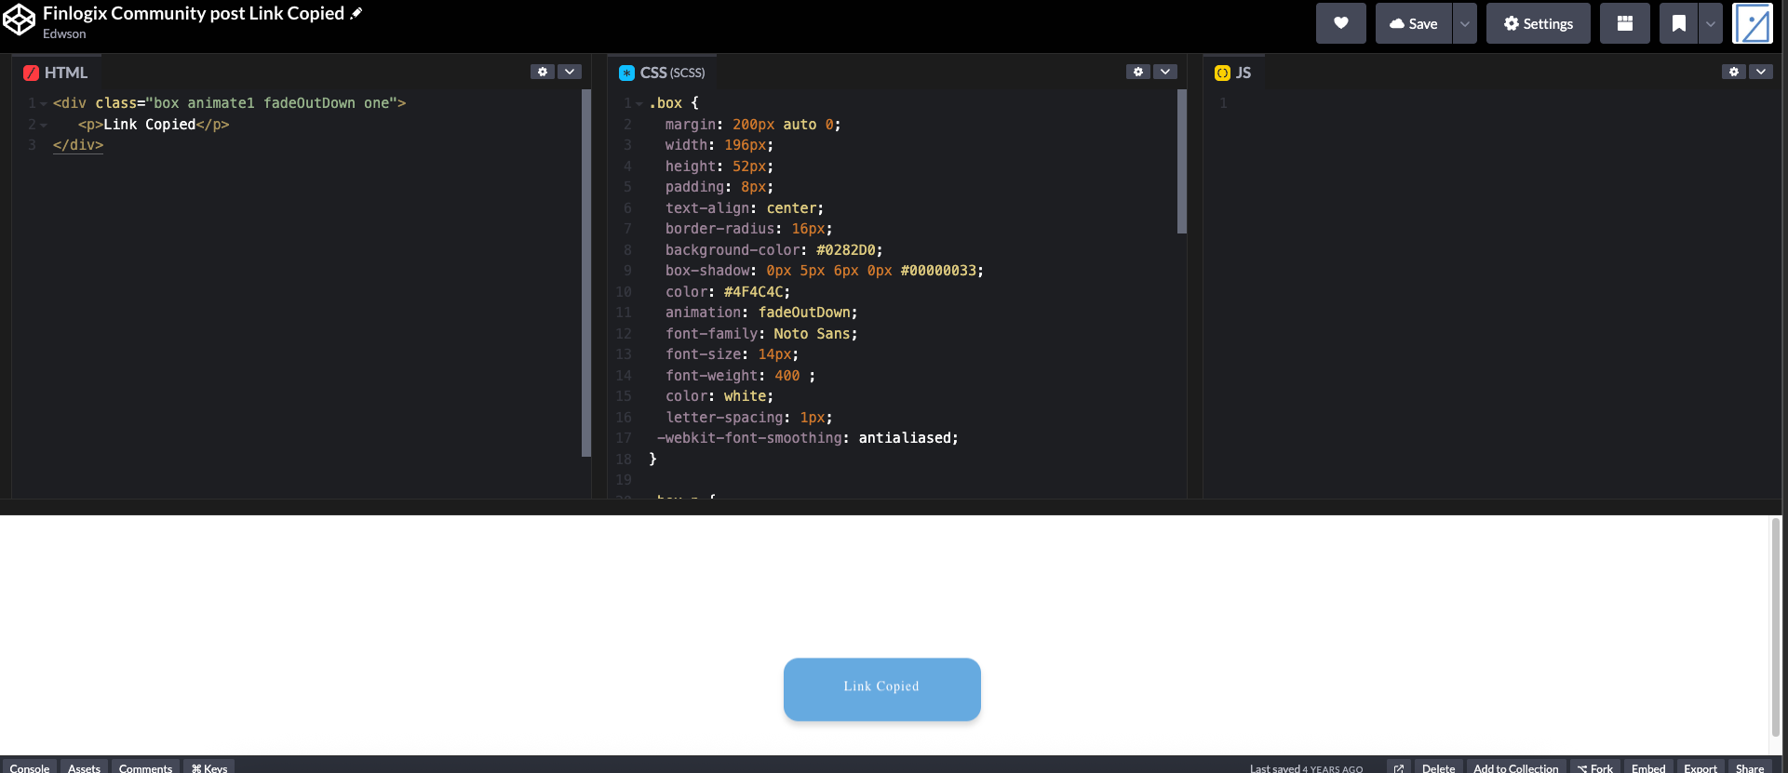This screenshot has height=773, width=1788.
Task: Open the author link Edwson
Action: click(x=64, y=33)
